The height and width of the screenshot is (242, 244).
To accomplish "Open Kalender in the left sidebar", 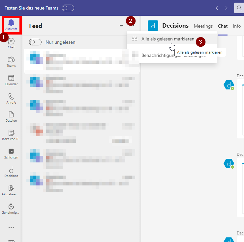I will [11, 80].
